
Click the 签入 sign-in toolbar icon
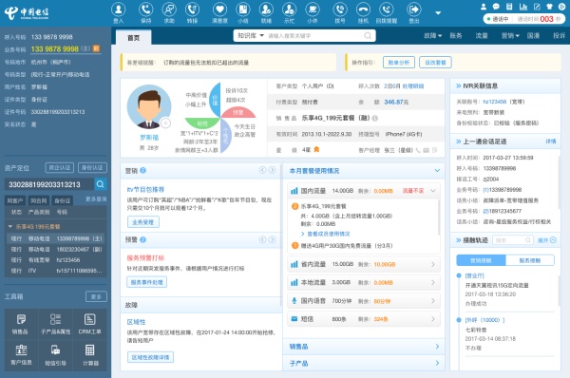118,9
